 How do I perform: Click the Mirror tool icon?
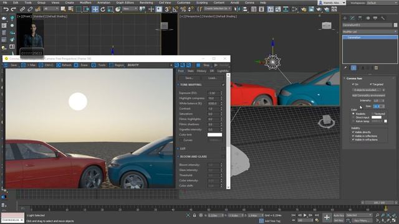coord(237,9)
